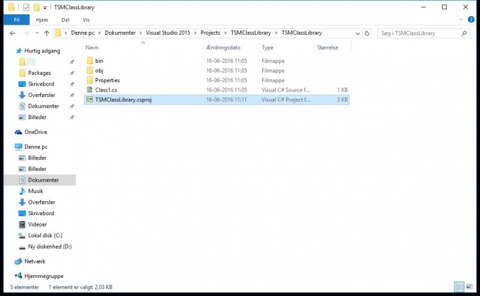Image resolution: width=480 pixels, height=296 pixels.
Task: Navigate to Visual Studio 2015 in breadcrumb
Action: pos(168,33)
